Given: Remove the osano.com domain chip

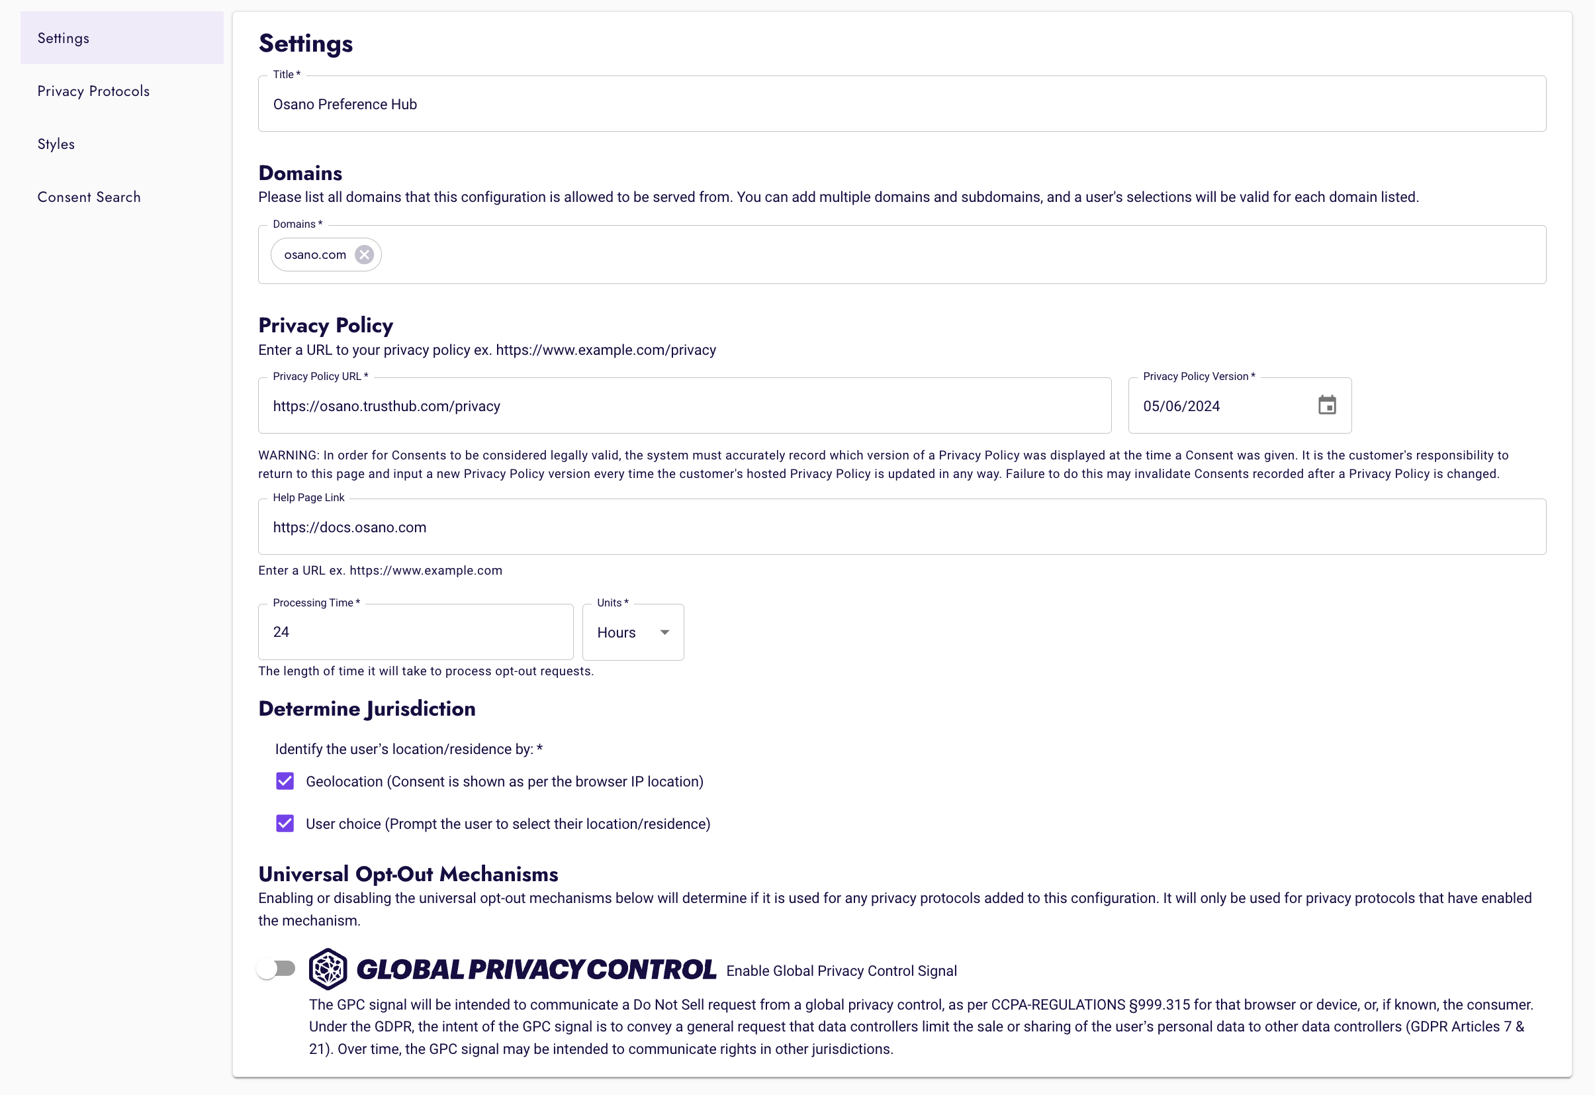Looking at the screenshot, I should (365, 255).
